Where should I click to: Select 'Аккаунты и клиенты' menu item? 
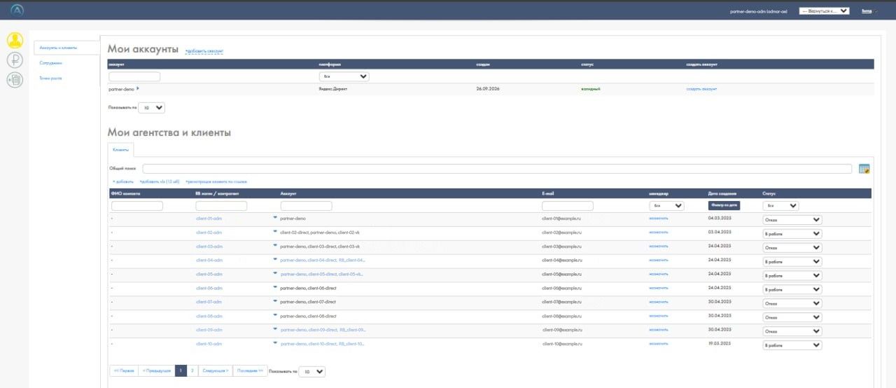58,48
